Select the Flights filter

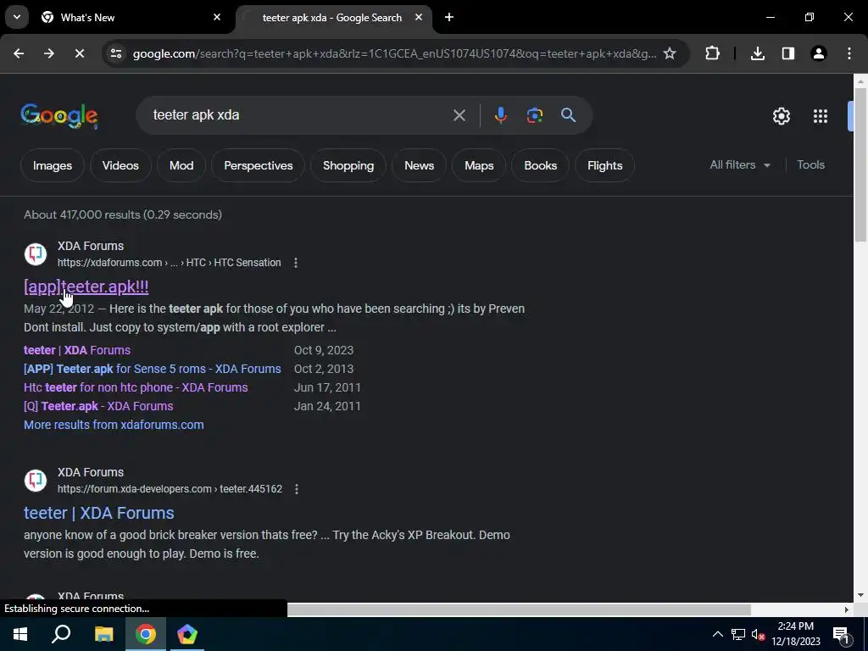tap(604, 165)
